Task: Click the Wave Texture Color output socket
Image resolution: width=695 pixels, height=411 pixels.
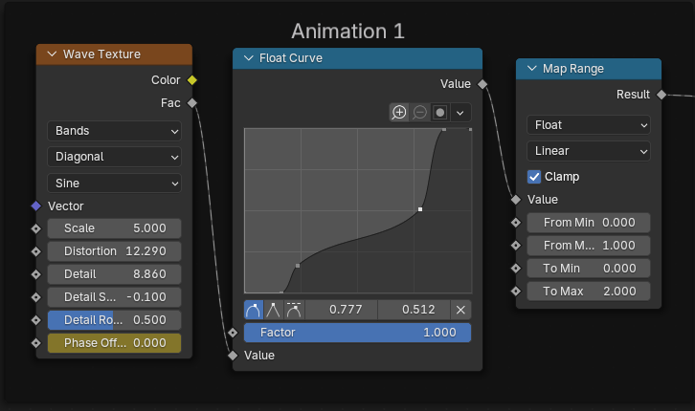Action: point(192,80)
